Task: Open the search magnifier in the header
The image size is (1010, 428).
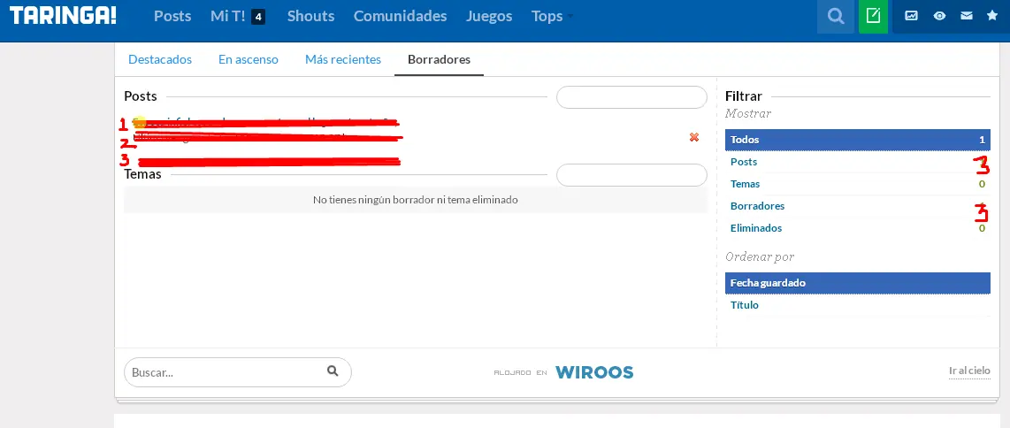Action: pos(836,16)
